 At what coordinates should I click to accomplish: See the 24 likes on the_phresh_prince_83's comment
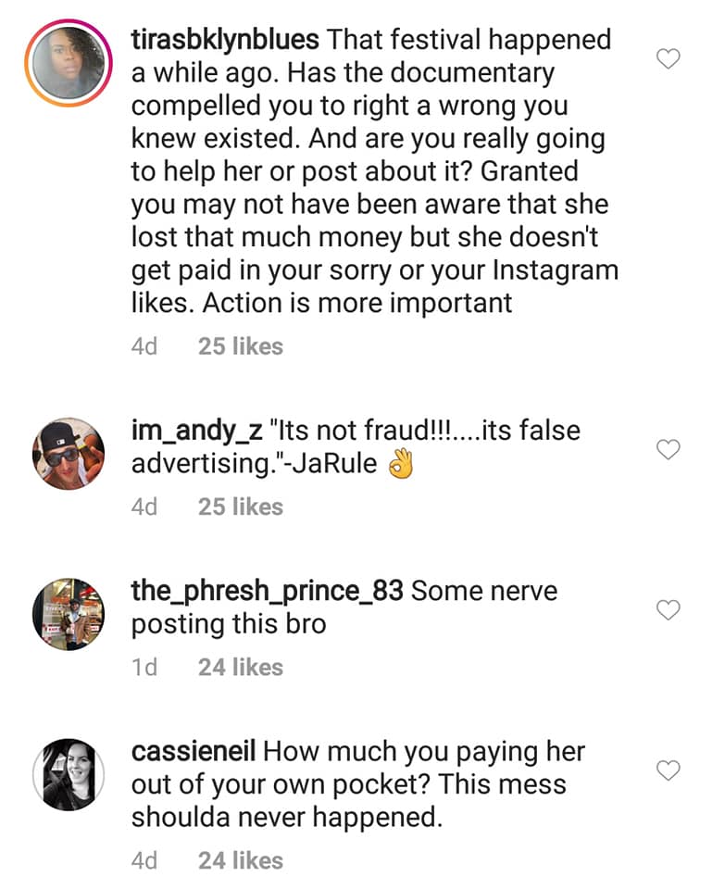click(x=241, y=667)
